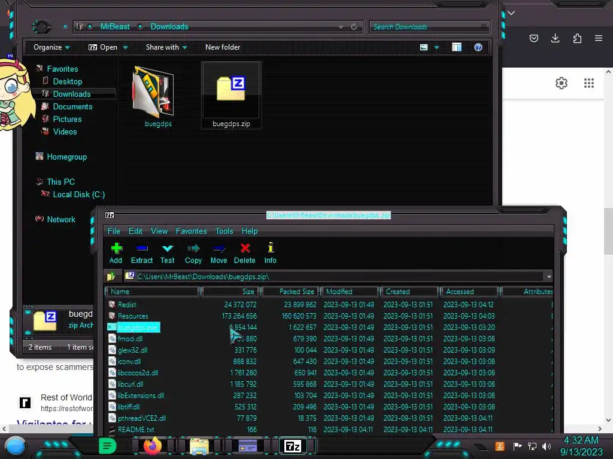The height and width of the screenshot is (459, 613).
Task: Select libExtensions.dll in the archive list
Action: 141,395
